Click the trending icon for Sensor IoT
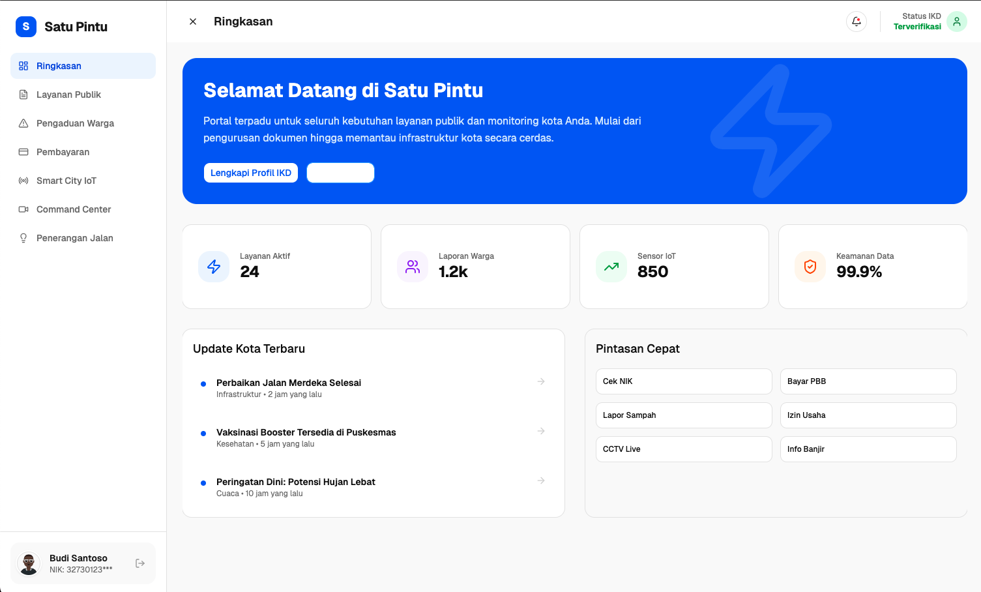Screen dimensions: 981x592 [611, 267]
